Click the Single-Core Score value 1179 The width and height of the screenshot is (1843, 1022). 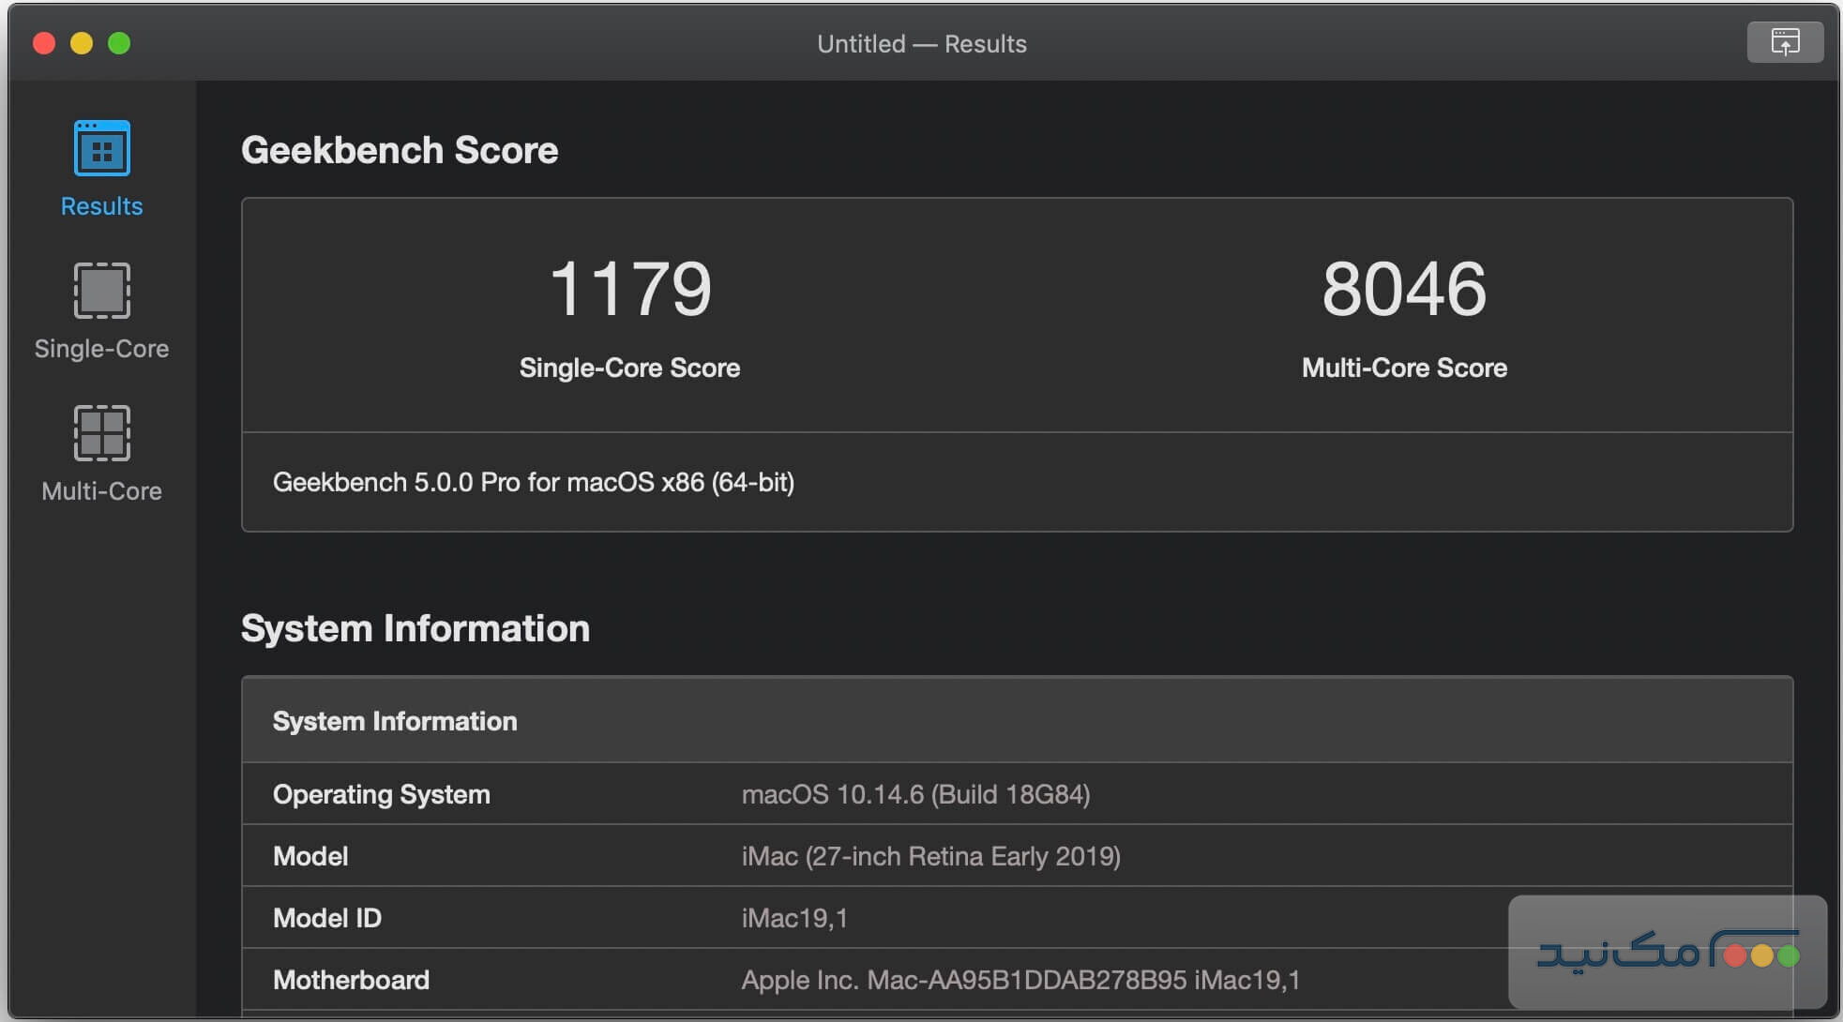(x=630, y=288)
